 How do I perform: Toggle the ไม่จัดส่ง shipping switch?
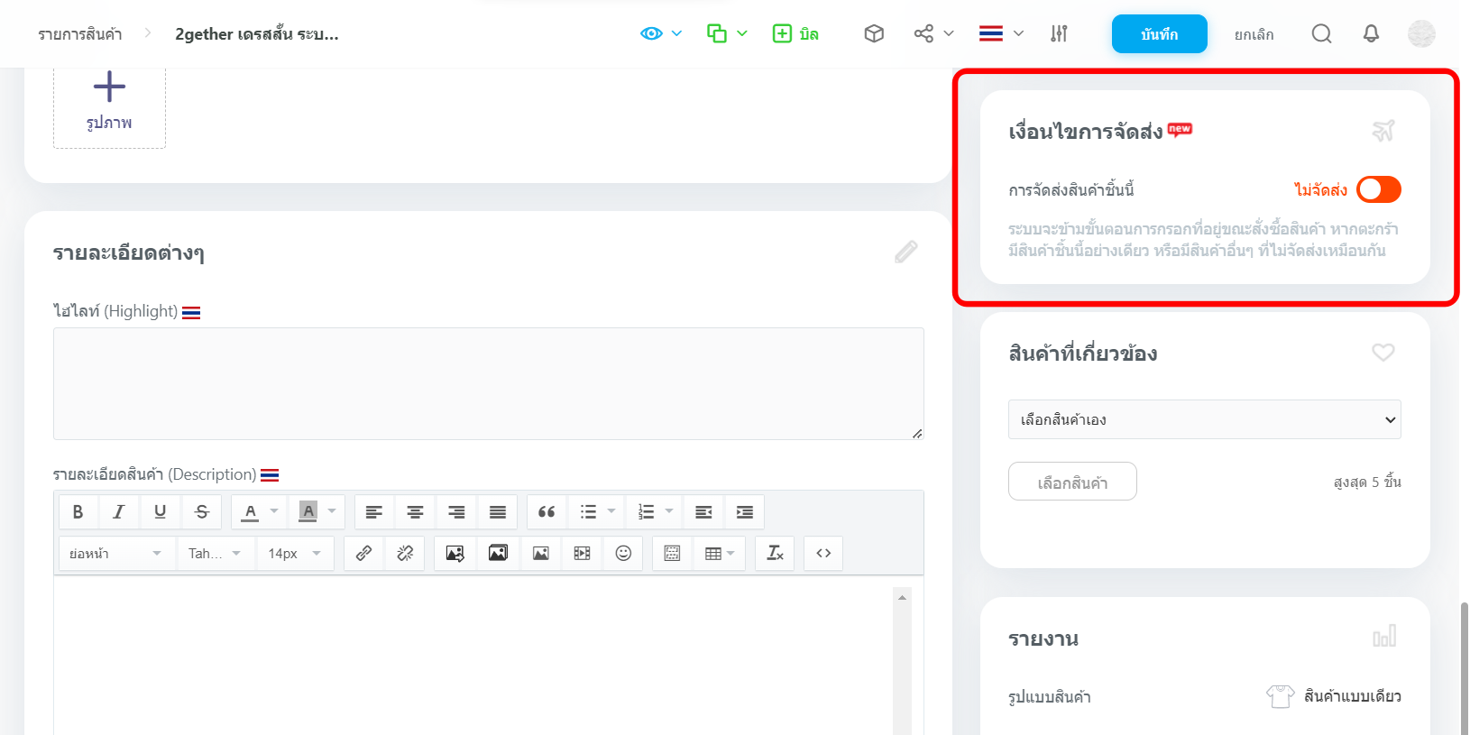pos(1379,189)
